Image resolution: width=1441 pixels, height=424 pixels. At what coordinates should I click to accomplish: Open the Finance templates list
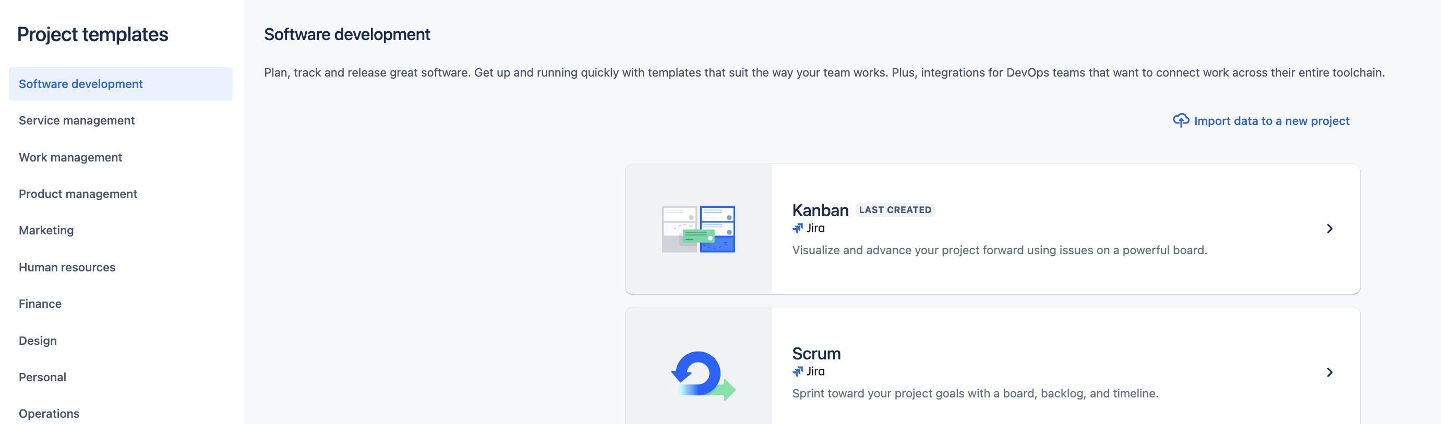[x=40, y=303]
